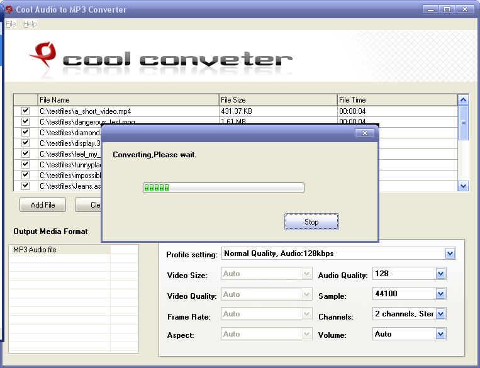
Task: Open the Profile setting dropdown
Action: click(x=450, y=254)
